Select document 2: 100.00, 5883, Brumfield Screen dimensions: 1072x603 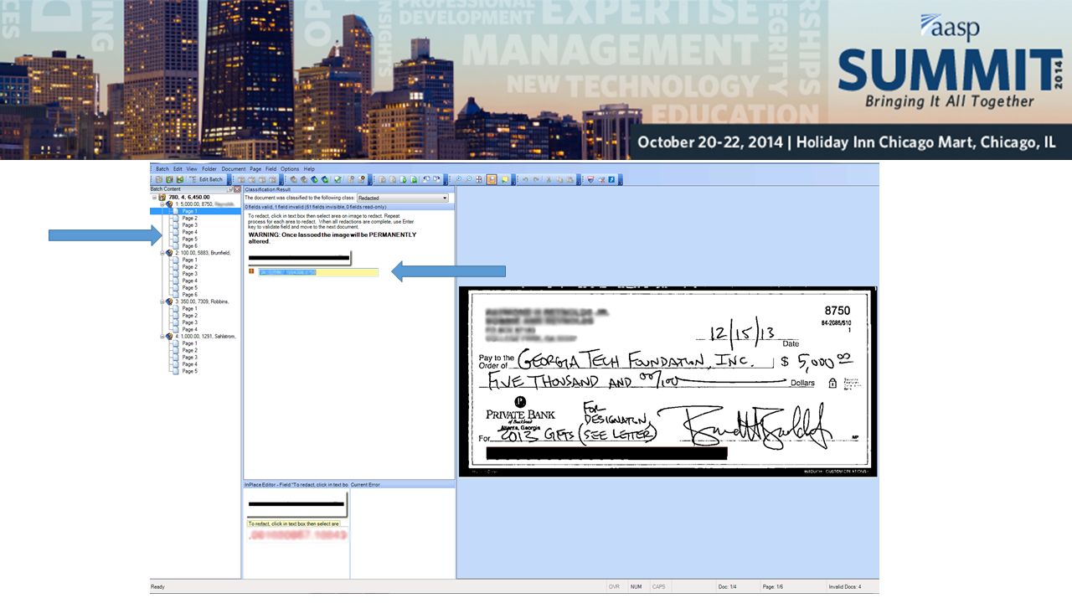click(x=203, y=252)
